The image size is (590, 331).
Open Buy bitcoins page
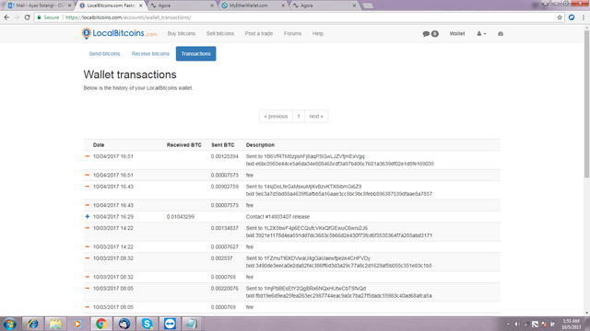click(x=182, y=34)
